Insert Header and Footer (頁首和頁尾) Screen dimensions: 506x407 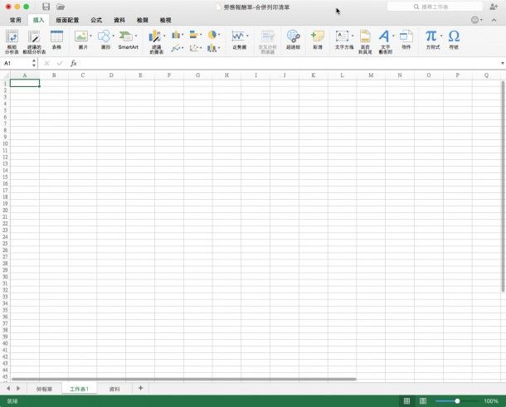[365, 41]
